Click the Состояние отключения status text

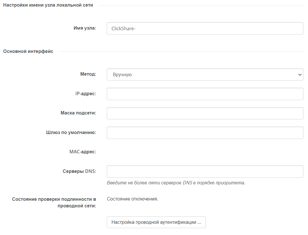133,199
